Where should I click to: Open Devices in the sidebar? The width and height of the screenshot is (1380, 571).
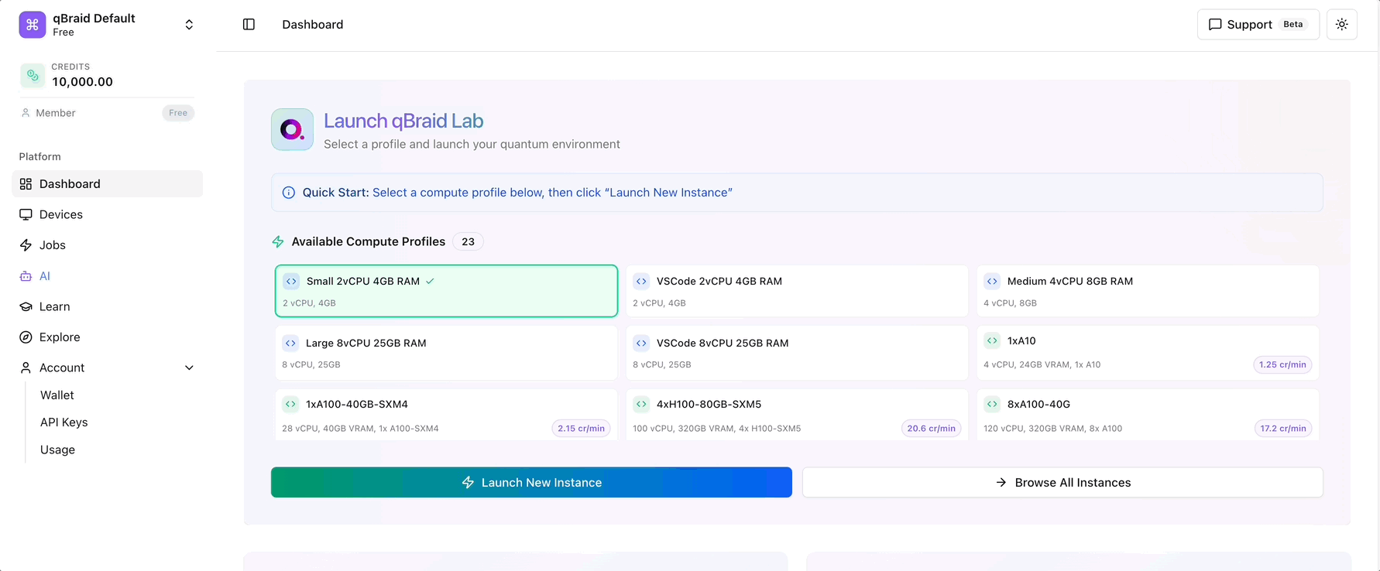pos(108,214)
